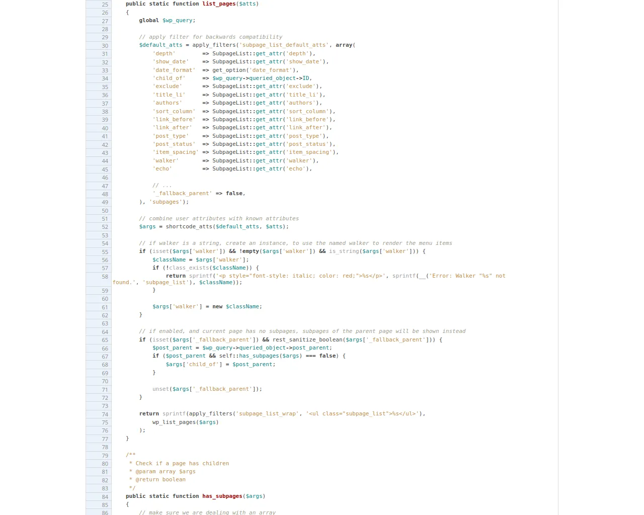Click comment 'combine user attributes with known attributes'
The height and width of the screenshot is (515, 644).
219,218
